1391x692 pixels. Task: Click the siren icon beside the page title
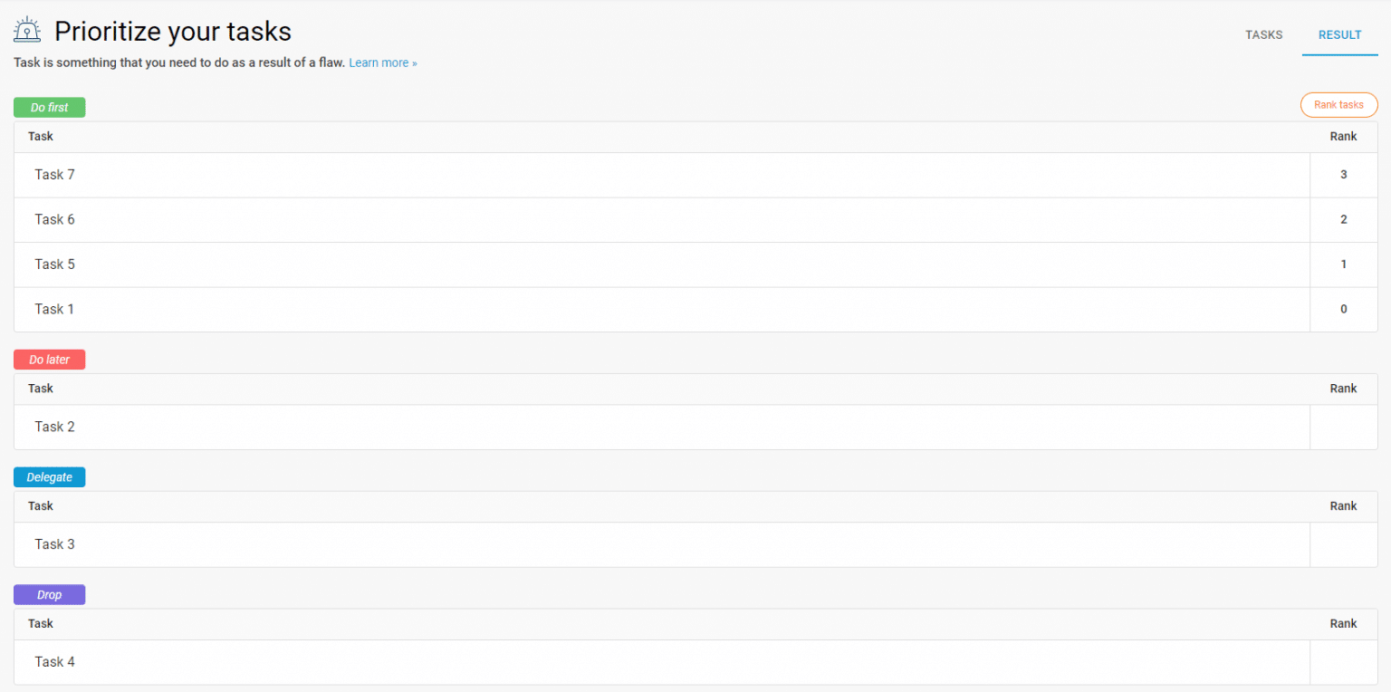27,31
